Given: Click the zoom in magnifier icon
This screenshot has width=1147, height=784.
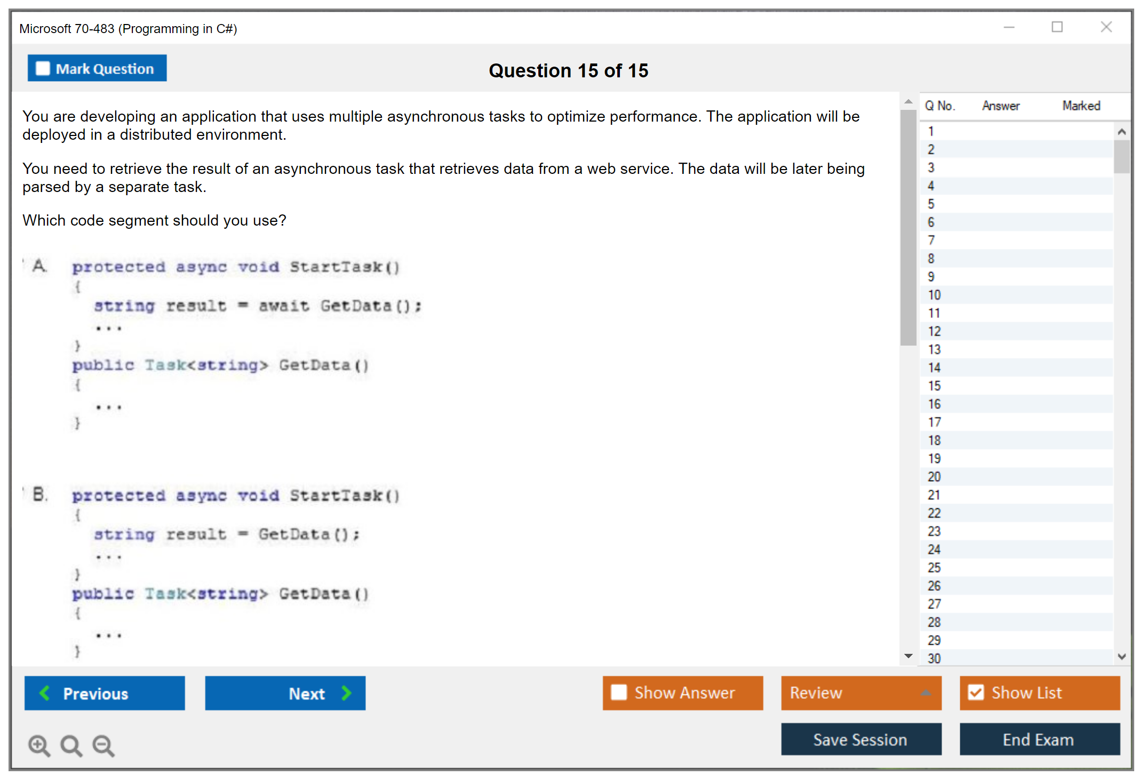Looking at the screenshot, I should (x=39, y=745).
